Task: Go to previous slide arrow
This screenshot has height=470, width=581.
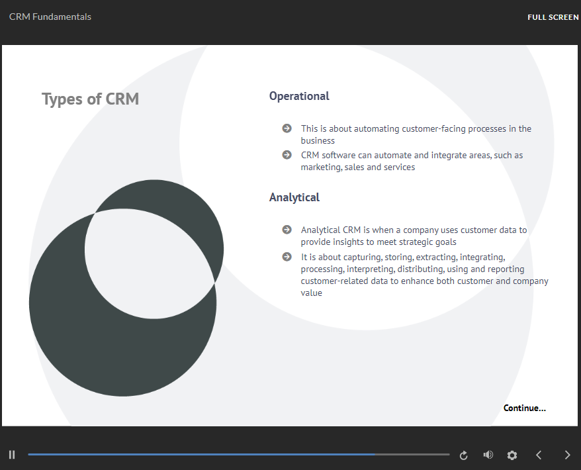Action: (539, 455)
